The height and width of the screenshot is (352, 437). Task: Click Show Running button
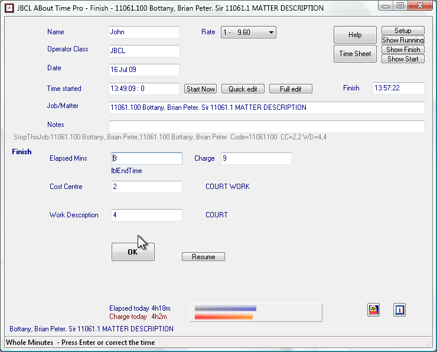(403, 40)
